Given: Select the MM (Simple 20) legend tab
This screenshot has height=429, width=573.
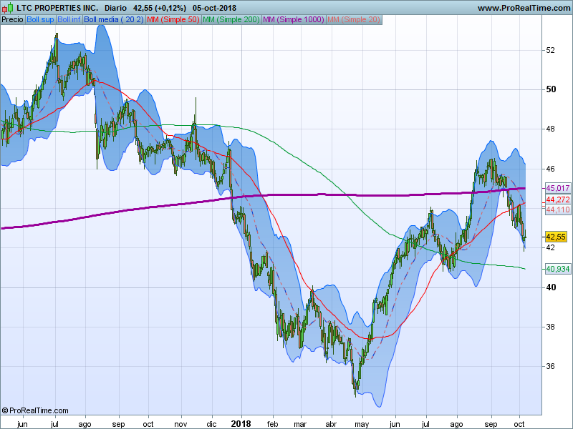Looking at the screenshot, I should tap(354, 20).
